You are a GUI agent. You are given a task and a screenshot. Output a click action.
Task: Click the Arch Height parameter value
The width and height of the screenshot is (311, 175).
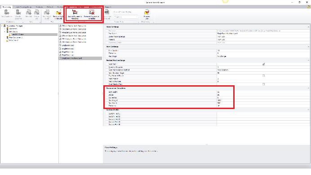point(263,92)
